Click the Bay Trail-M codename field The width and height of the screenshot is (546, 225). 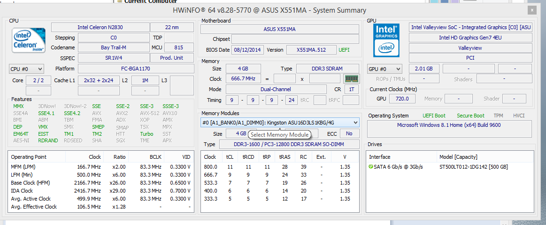(114, 47)
